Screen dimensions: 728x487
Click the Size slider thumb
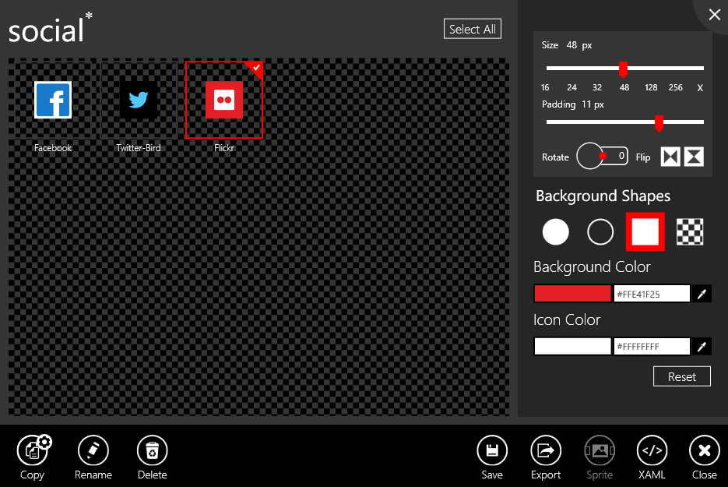[x=624, y=69]
